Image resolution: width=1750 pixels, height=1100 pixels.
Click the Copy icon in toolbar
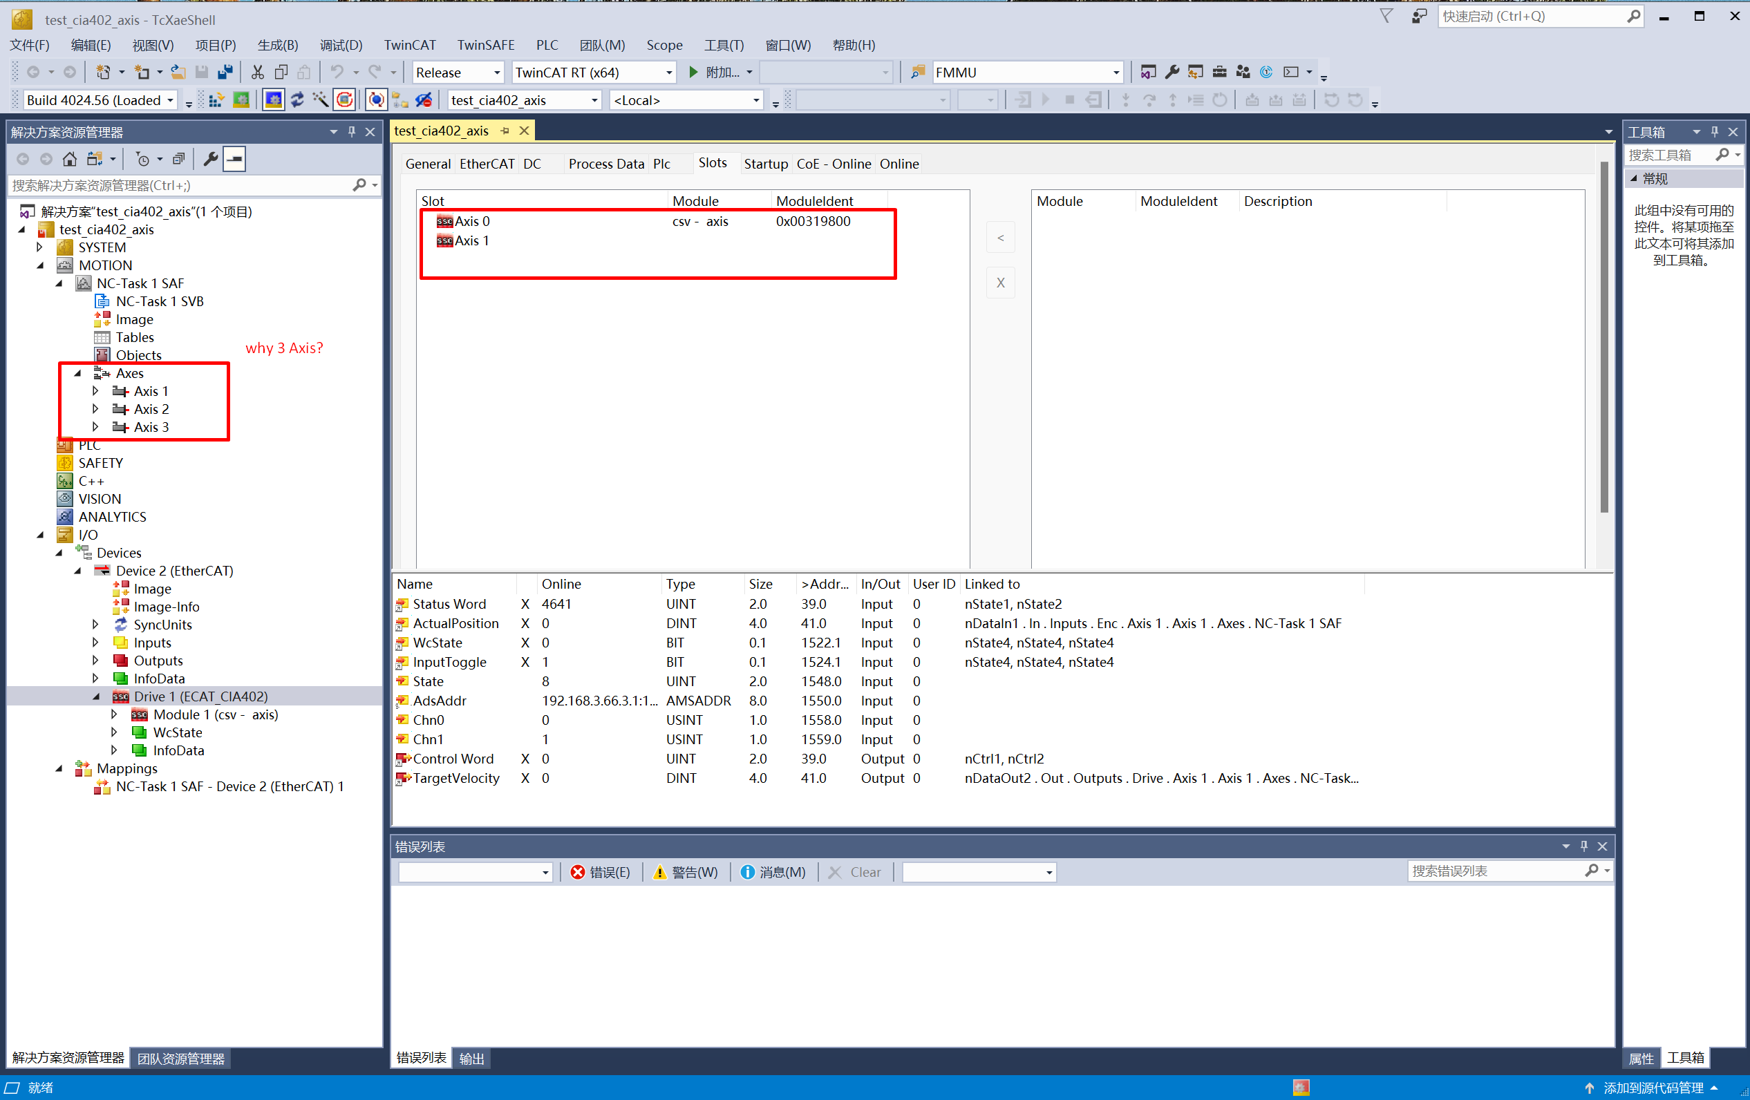[281, 72]
